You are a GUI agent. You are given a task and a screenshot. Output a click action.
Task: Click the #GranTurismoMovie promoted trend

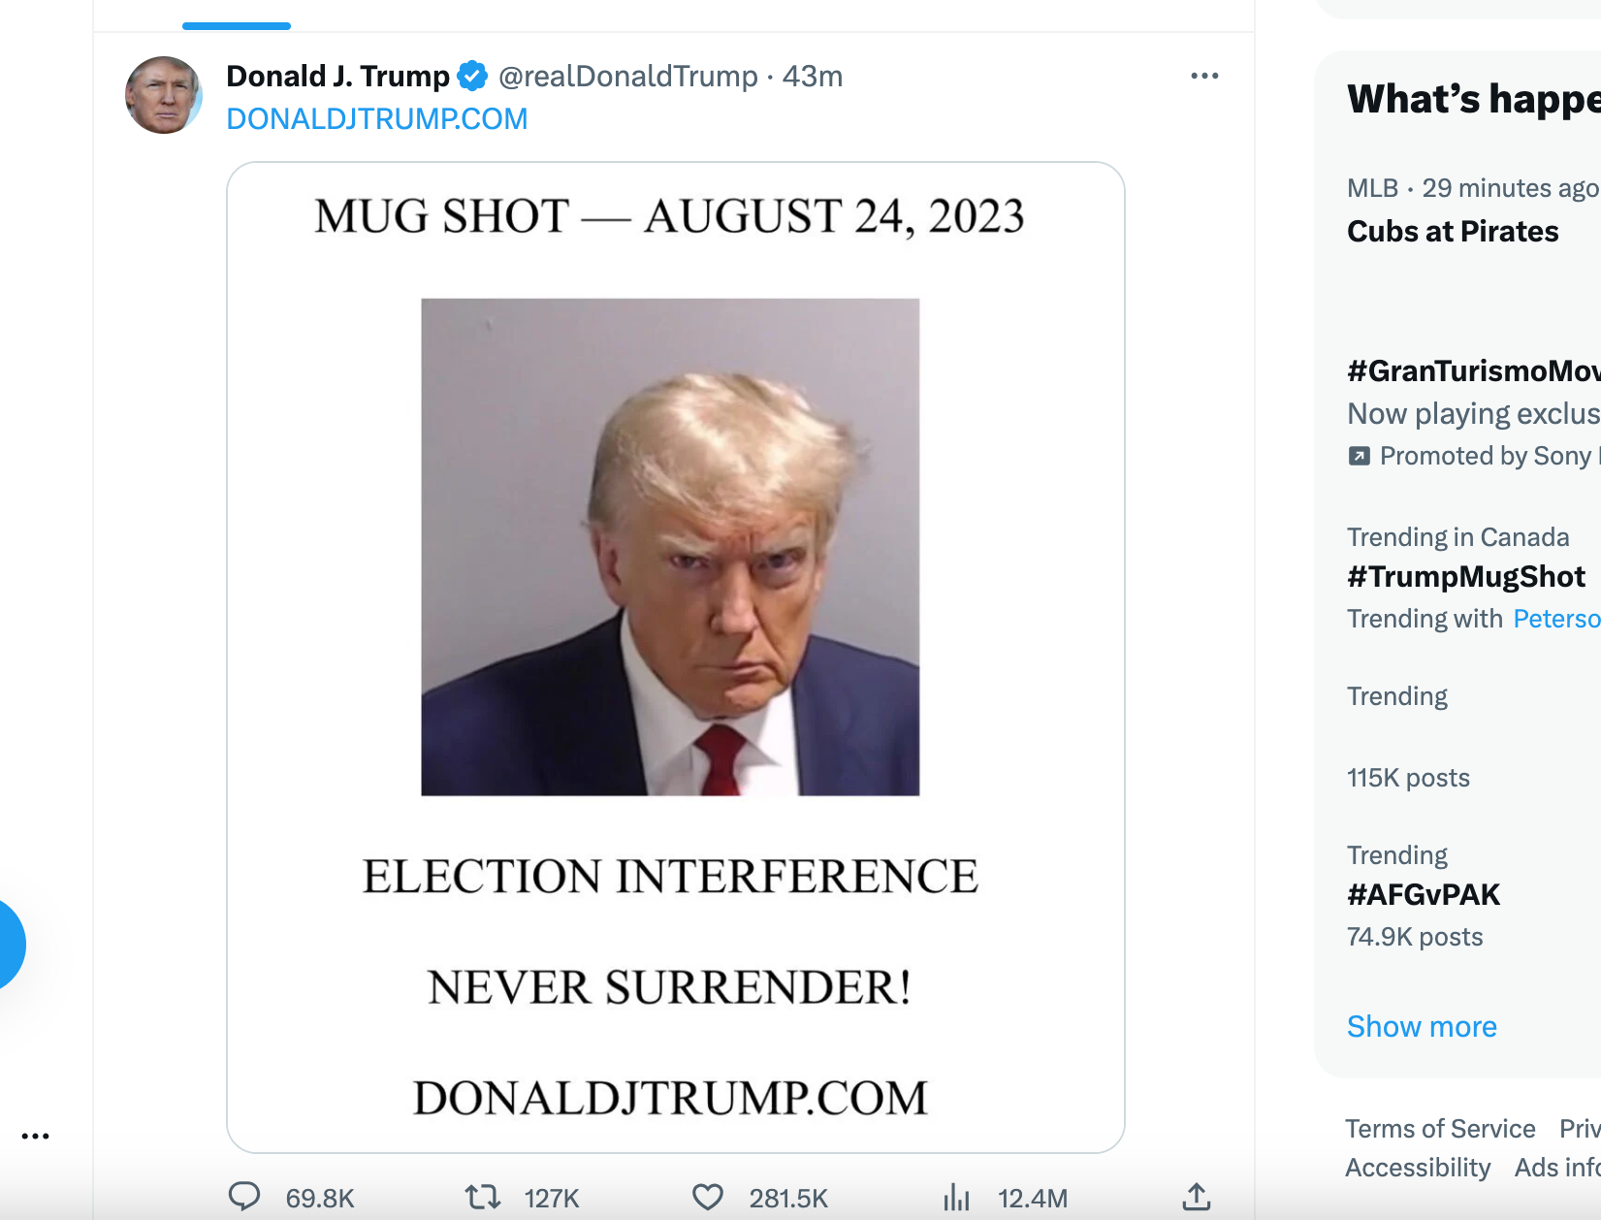(1473, 370)
